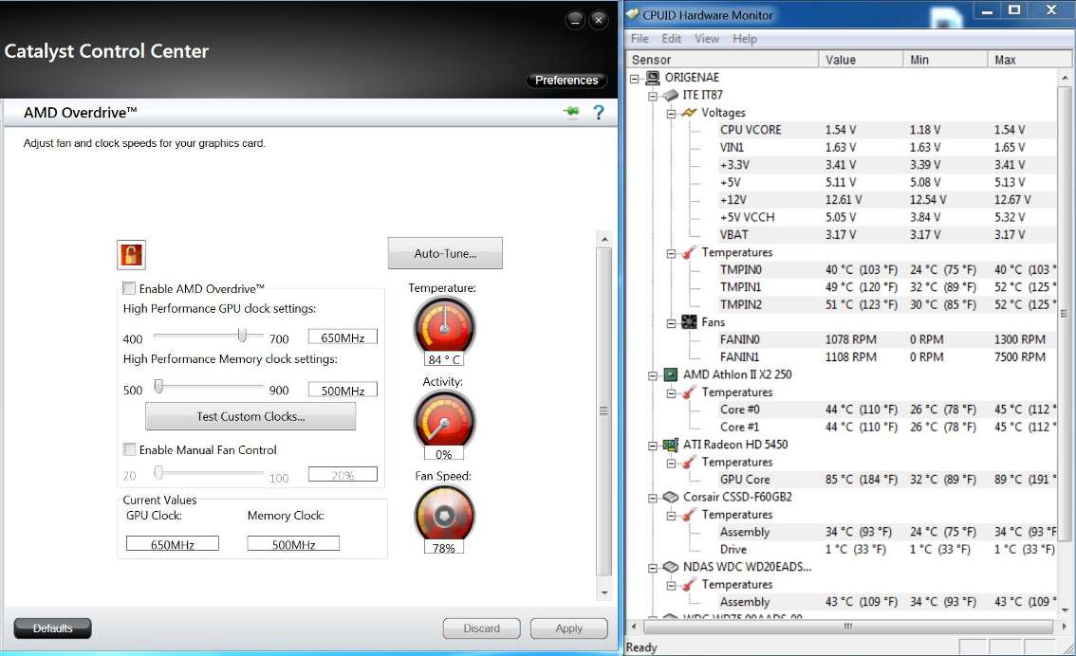Viewport: 1076px width, 656px height.
Task: Collapse the ORIGENAE tree node
Action: (x=634, y=78)
